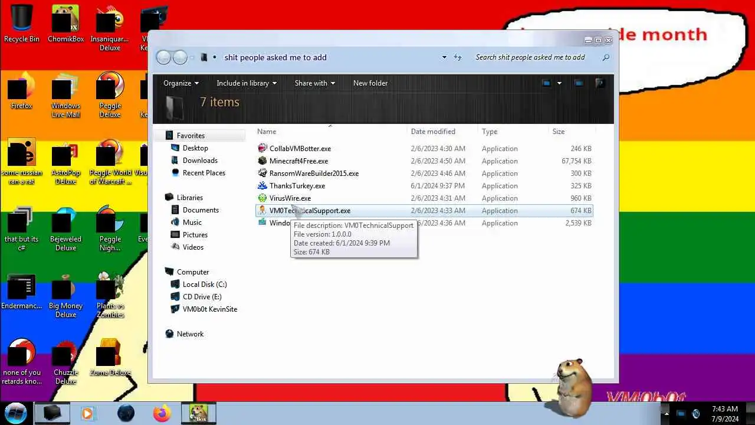Click the 6/1/2024 9:37 PM date cell

[x=438, y=186]
